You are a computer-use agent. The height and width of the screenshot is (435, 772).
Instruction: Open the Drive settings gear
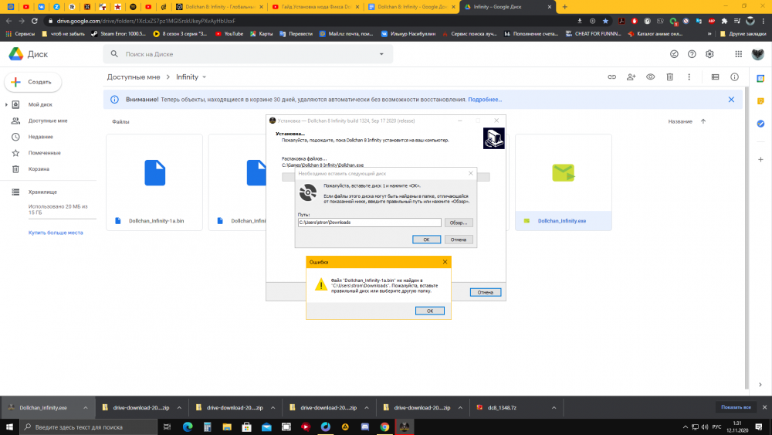(x=709, y=54)
